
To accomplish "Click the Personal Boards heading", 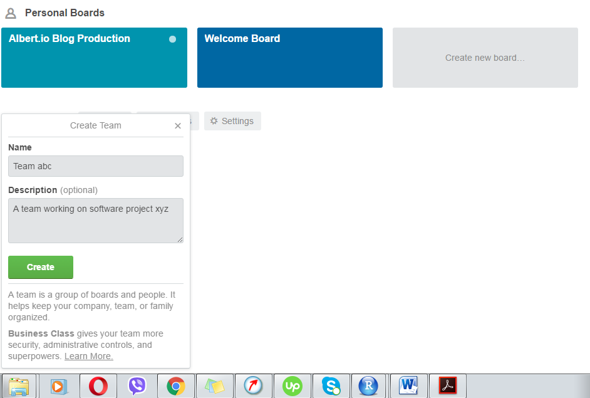I will pos(65,13).
